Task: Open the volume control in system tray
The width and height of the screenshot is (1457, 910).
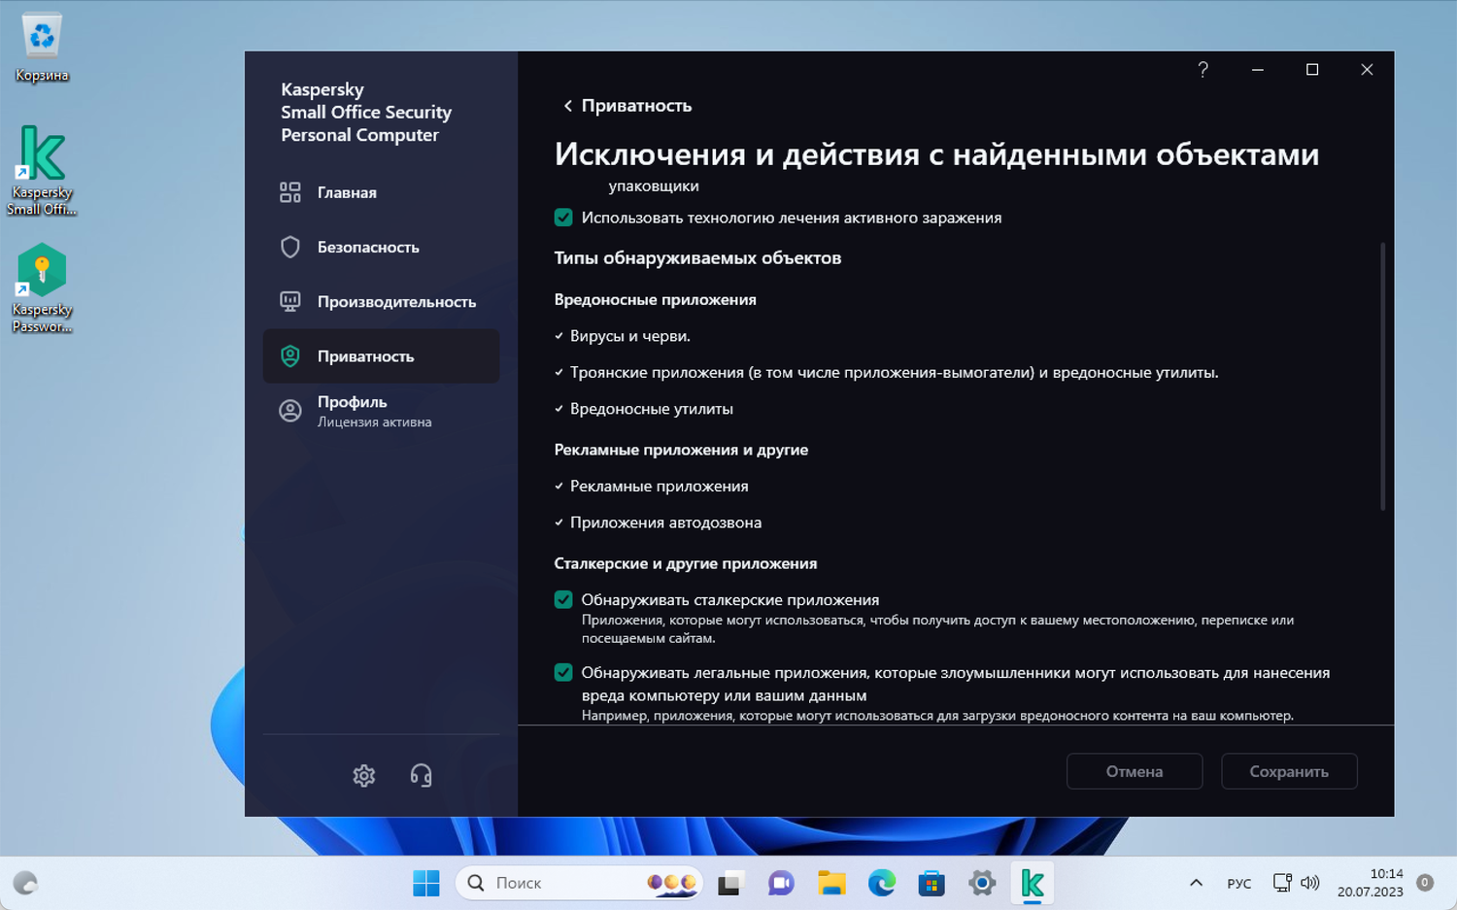Action: click(x=1310, y=883)
